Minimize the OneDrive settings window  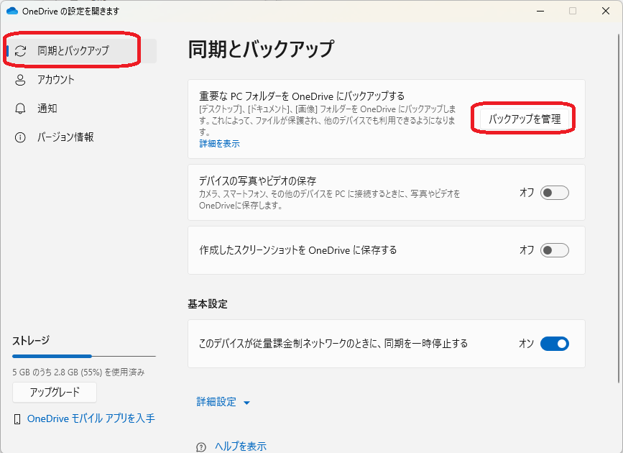pyautogui.click(x=540, y=11)
